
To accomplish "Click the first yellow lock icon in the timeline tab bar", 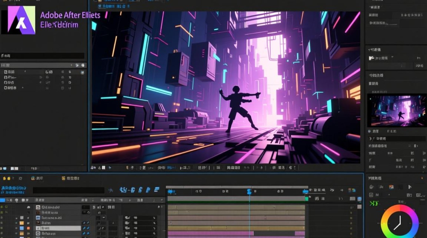I will coord(4,179).
